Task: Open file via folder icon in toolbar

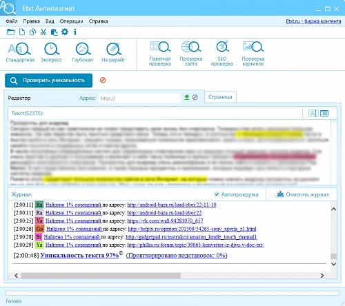Action: point(11,32)
